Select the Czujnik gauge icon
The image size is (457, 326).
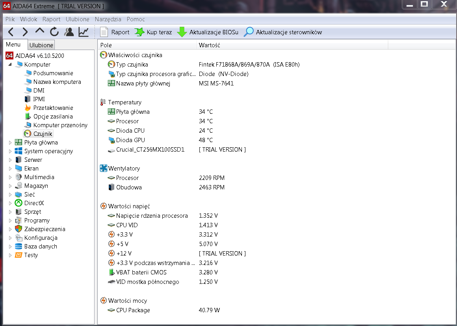click(28, 134)
